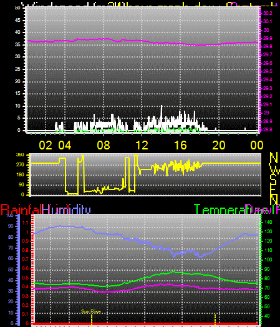Click the 30.2 pressure axis value
The width and height of the screenshot is (280, 327).
click(268, 13)
